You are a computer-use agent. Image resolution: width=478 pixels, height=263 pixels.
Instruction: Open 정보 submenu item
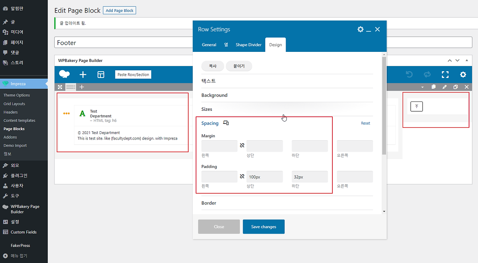pos(7,154)
